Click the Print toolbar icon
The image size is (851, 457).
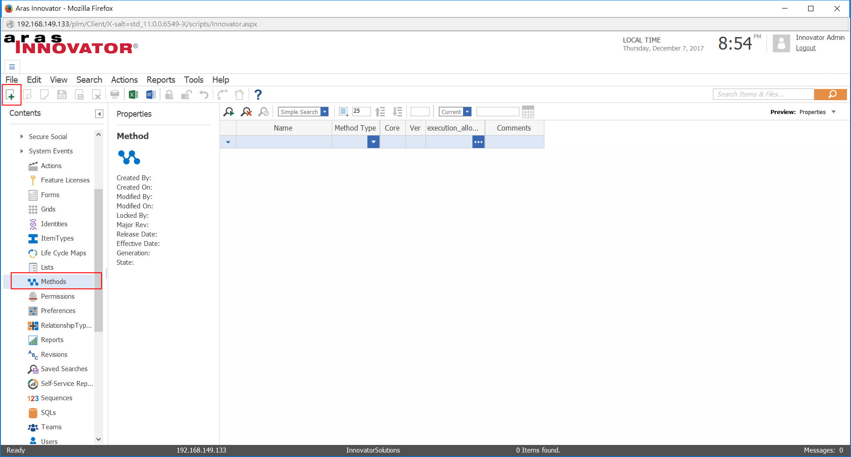pos(115,95)
